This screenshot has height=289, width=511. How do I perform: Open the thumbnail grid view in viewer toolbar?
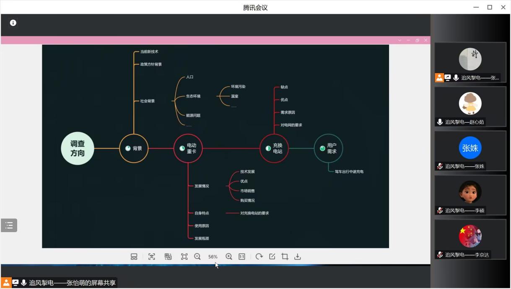(134, 257)
